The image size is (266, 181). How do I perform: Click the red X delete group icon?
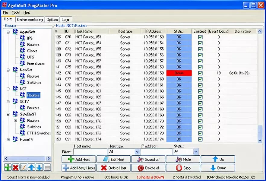click(x=16, y=167)
